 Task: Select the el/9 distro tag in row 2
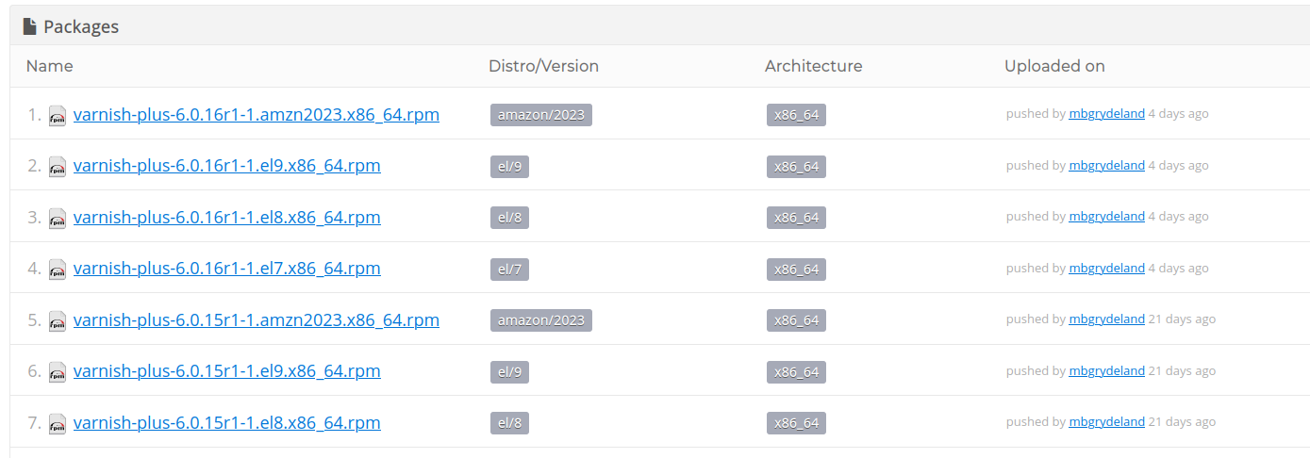(509, 167)
